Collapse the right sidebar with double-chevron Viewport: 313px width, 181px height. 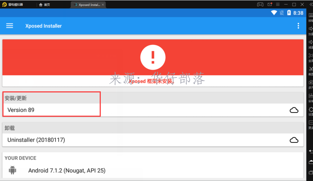tap(310, 5)
